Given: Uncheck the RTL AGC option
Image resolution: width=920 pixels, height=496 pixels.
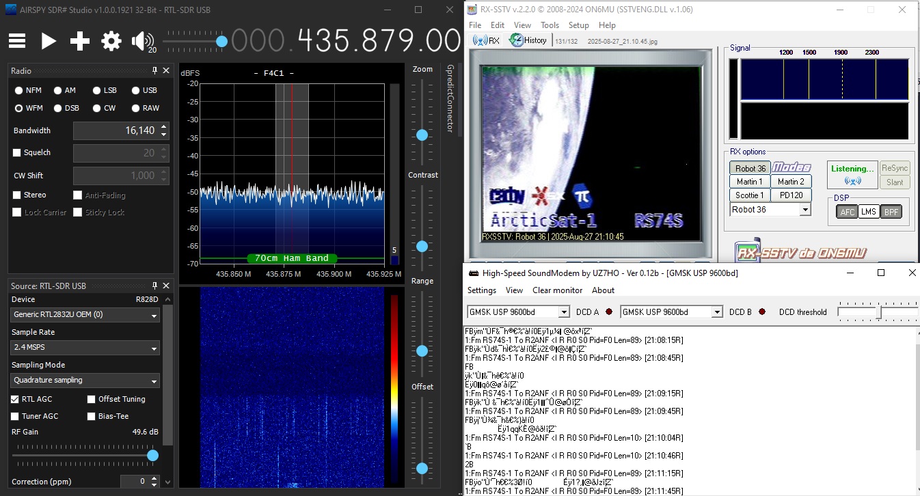Looking at the screenshot, I should point(15,399).
